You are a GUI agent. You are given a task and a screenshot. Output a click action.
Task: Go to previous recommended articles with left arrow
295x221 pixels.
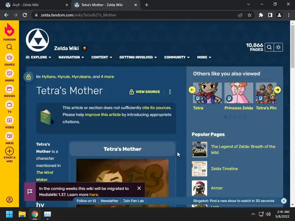coord(192,90)
